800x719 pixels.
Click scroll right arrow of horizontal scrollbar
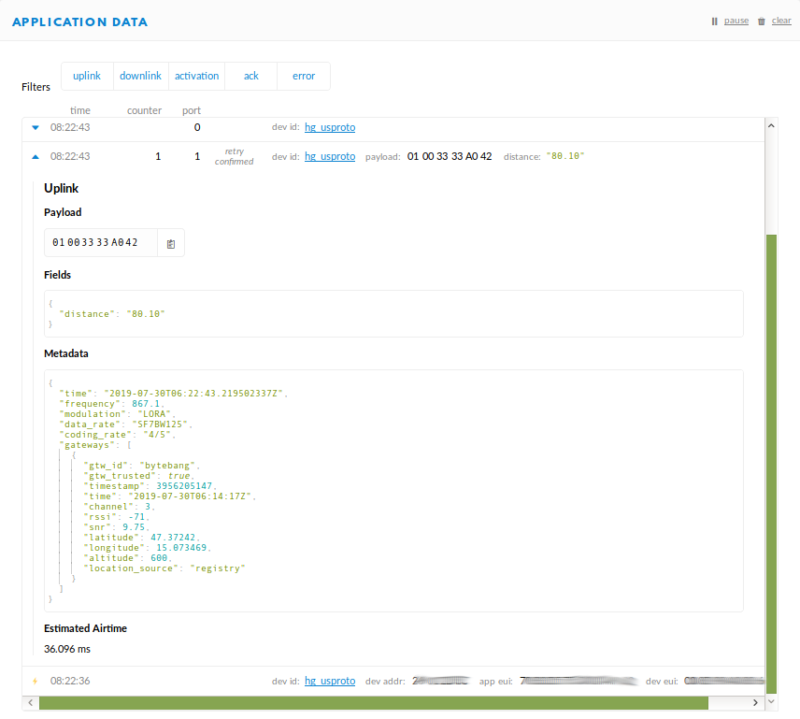point(756,703)
